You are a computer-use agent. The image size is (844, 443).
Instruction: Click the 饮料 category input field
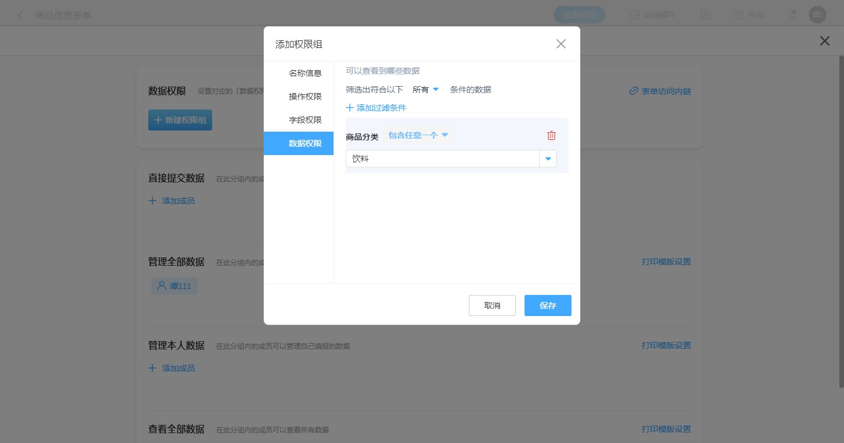pyautogui.click(x=442, y=159)
